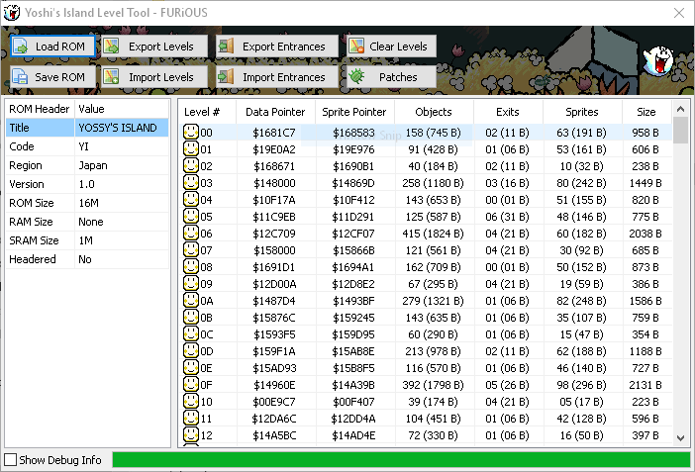Select the Version row in ROM Header
695x472 pixels.
coord(87,184)
